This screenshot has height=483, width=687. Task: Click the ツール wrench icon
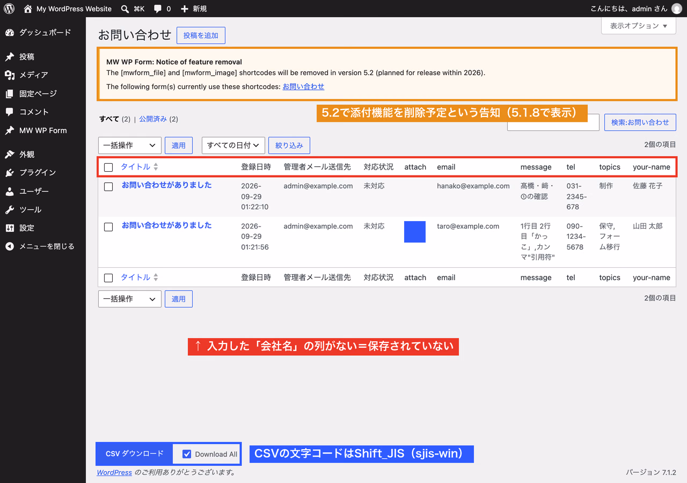point(10,209)
